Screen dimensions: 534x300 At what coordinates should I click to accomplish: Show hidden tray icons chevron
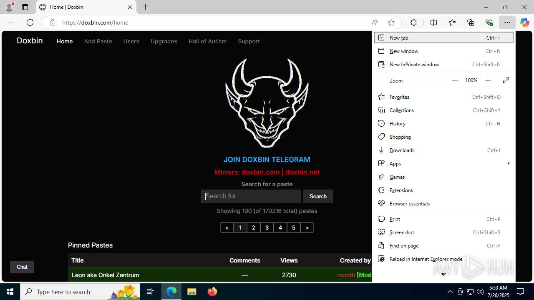(450, 292)
